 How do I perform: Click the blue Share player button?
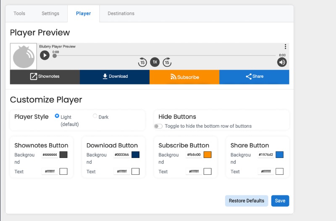click(254, 77)
